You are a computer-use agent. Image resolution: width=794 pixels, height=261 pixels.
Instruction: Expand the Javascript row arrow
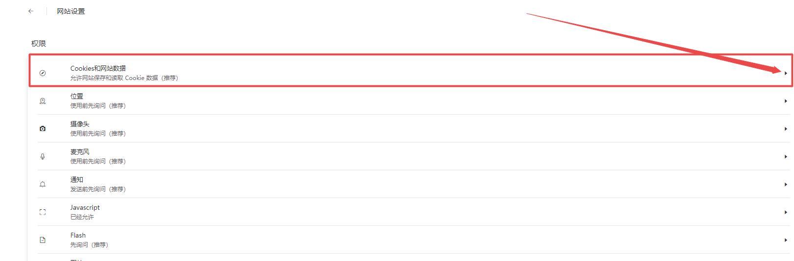coord(786,212)
